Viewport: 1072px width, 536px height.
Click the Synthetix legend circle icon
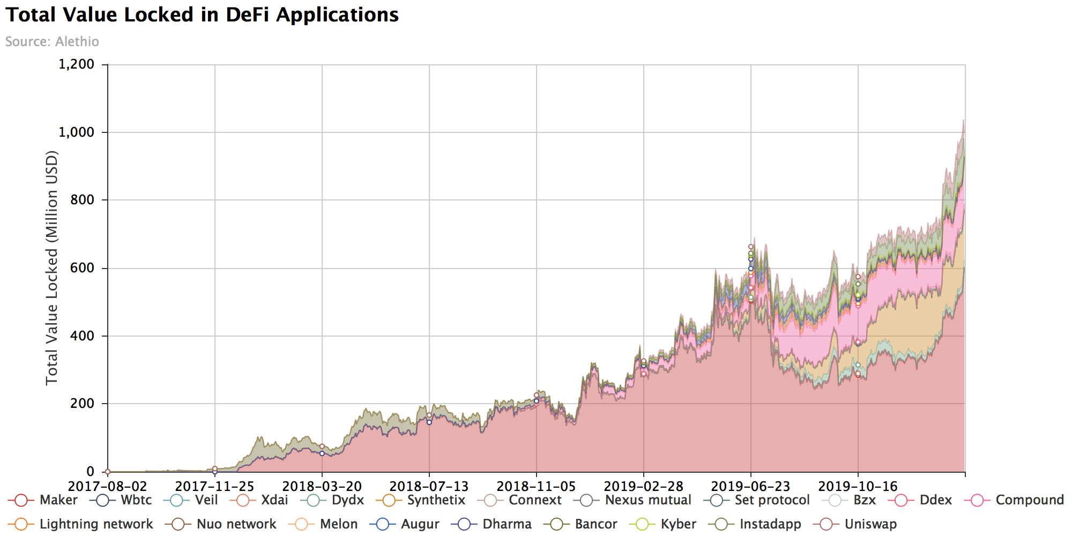click(x=389, y=501)
